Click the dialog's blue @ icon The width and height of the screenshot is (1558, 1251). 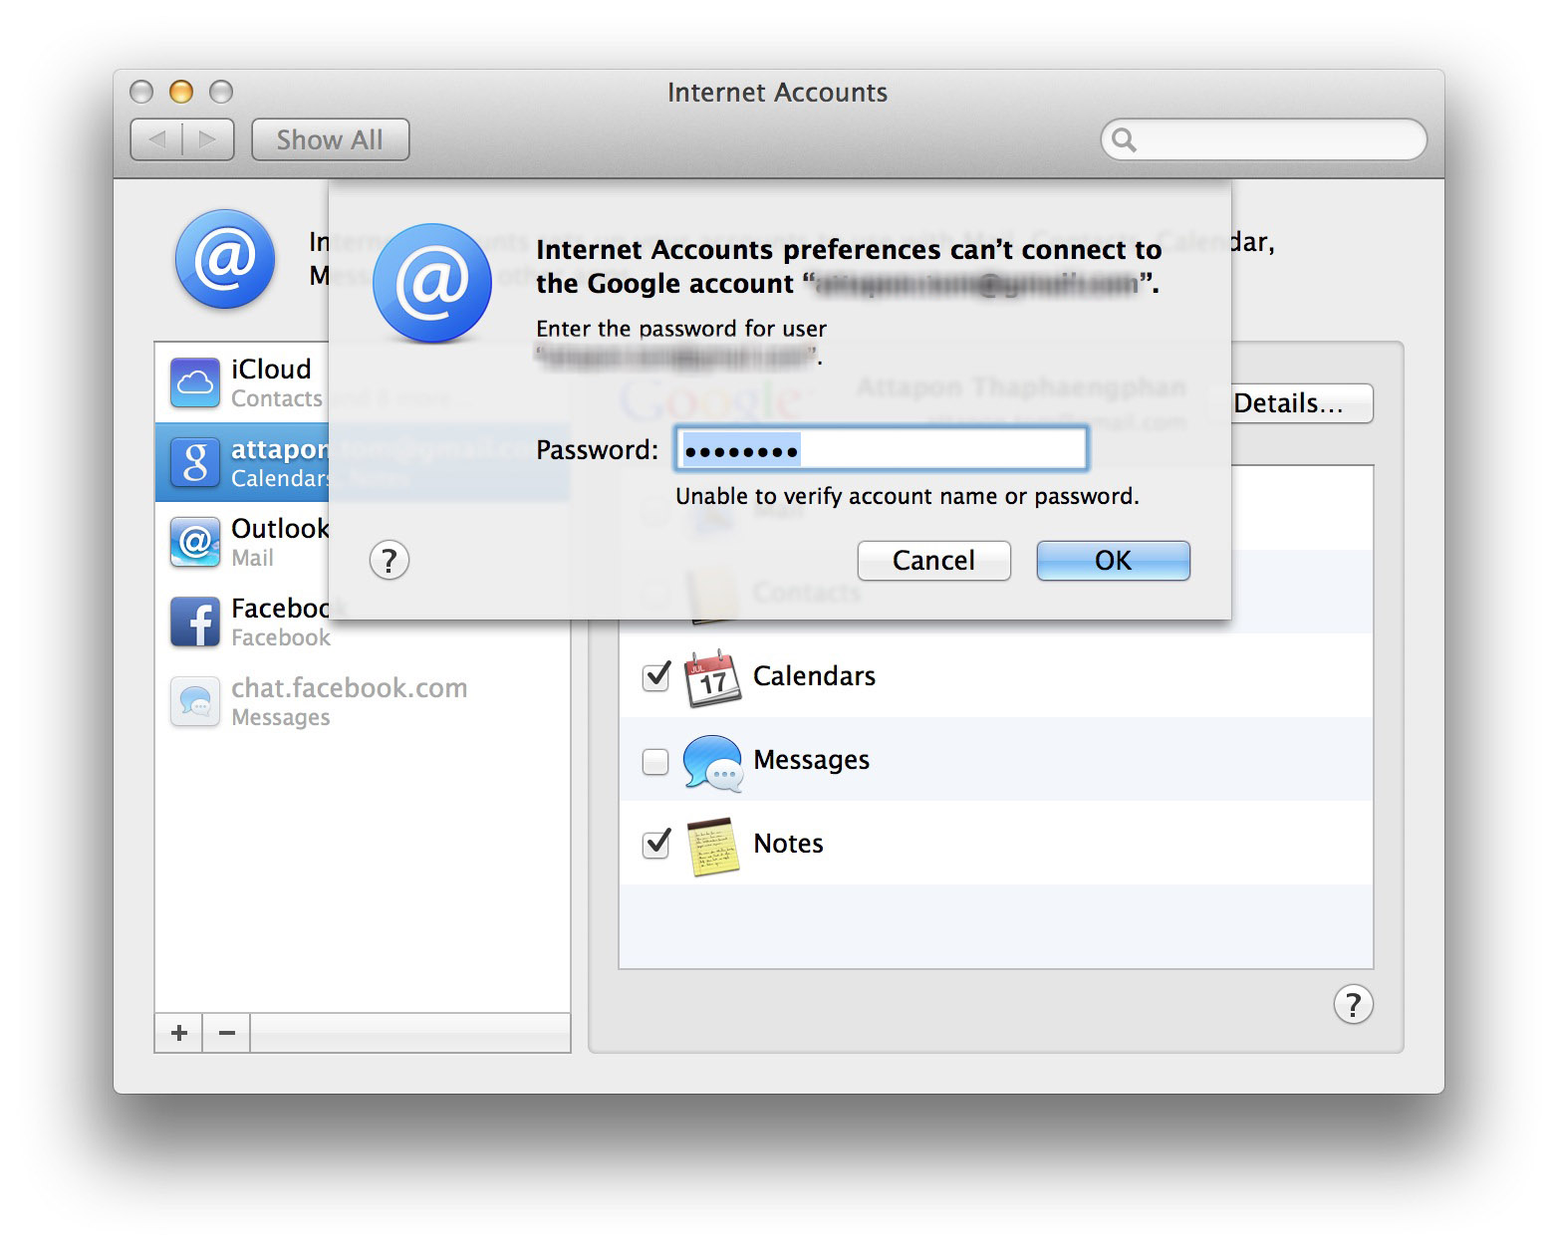pyautogui.click(x=432, y=283)
